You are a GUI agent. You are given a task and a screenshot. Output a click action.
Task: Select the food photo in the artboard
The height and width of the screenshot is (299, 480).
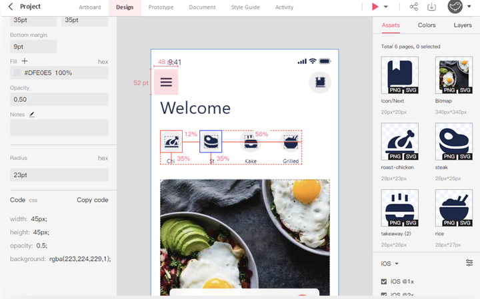click(x=245, y=238)
